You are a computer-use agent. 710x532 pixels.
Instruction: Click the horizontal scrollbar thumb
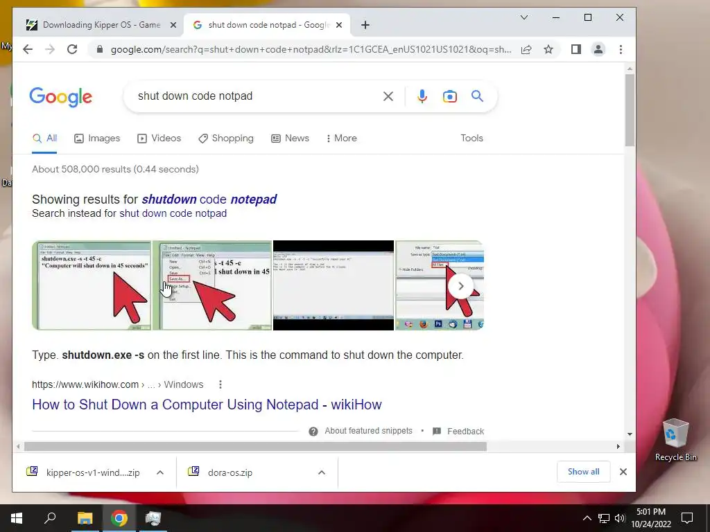(255, 447)
